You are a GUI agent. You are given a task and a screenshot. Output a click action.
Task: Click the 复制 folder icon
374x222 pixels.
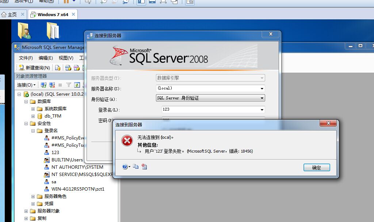[33, 218]
